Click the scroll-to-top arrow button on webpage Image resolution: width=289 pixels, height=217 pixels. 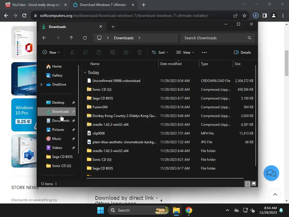tap(275, 194)
